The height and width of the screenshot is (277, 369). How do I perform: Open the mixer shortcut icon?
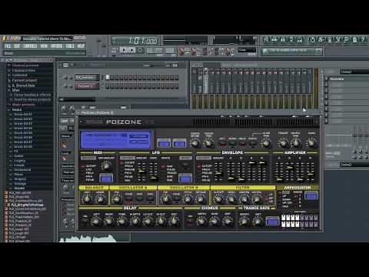300,40
